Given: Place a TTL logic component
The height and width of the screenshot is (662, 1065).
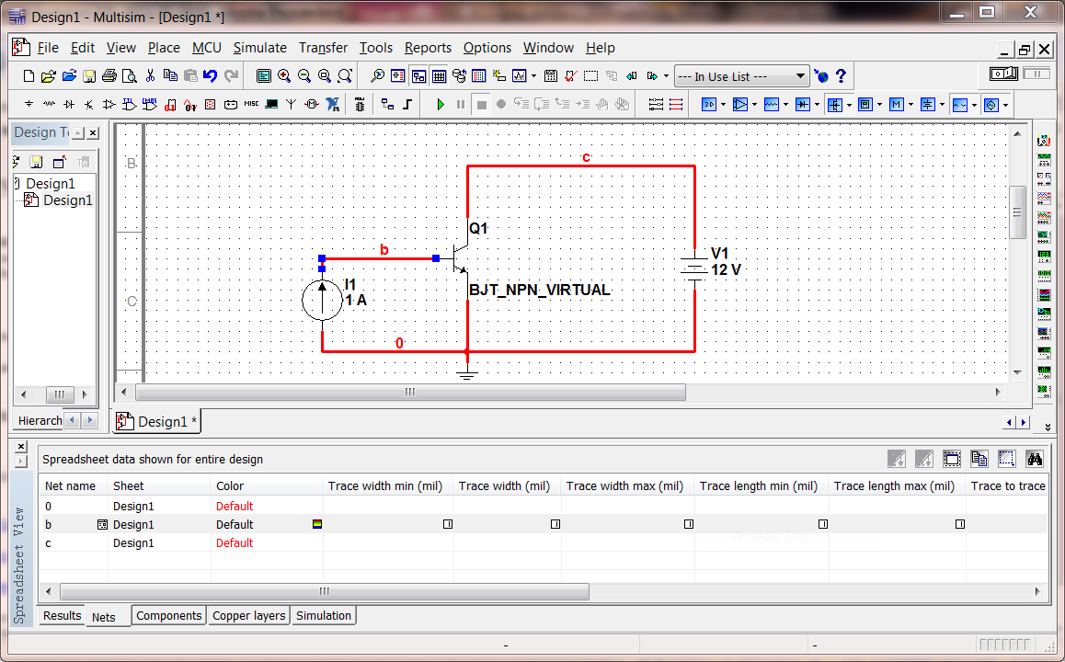Looking at the screenshot, I should (129, 105).
